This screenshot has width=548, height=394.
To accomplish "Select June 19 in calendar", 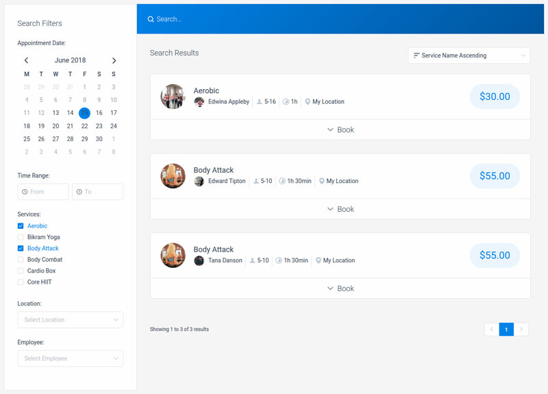I will pos(41,126).
